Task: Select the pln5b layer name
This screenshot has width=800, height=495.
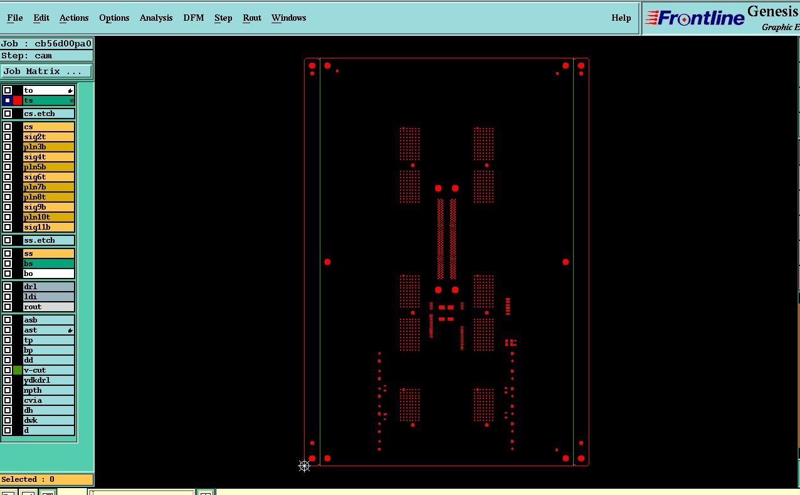Action: [x=49, y=167]
